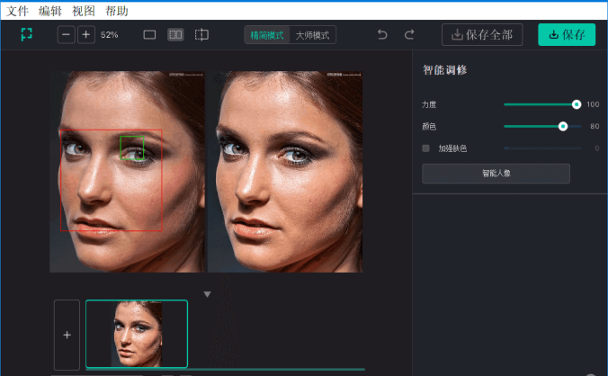Click the app logo icon in toolbar
Screen dimensions: 608x376
pyautogui.click(x=27, y=34)
